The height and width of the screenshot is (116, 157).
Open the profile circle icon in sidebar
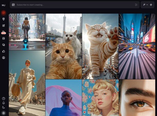click(x=4, y=58)
